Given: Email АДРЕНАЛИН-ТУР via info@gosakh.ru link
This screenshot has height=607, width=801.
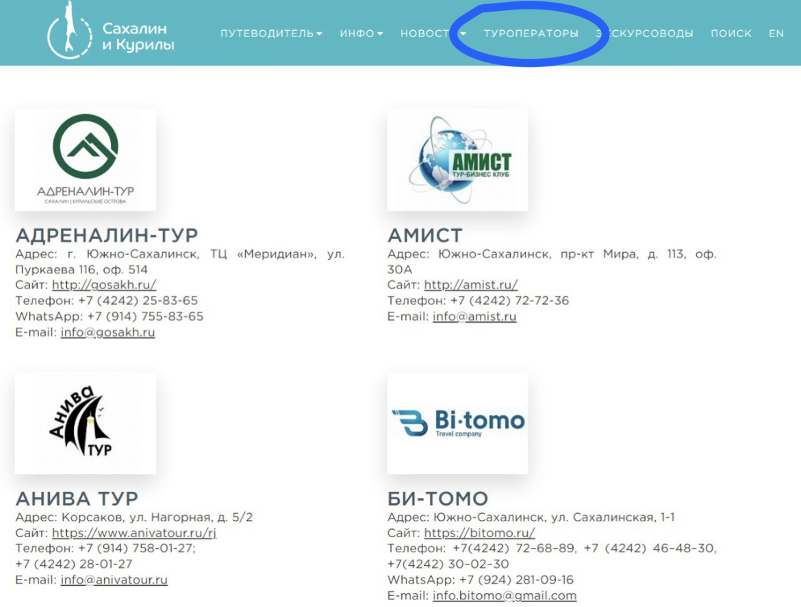Looking at the screenshot, I should (109, 332).
